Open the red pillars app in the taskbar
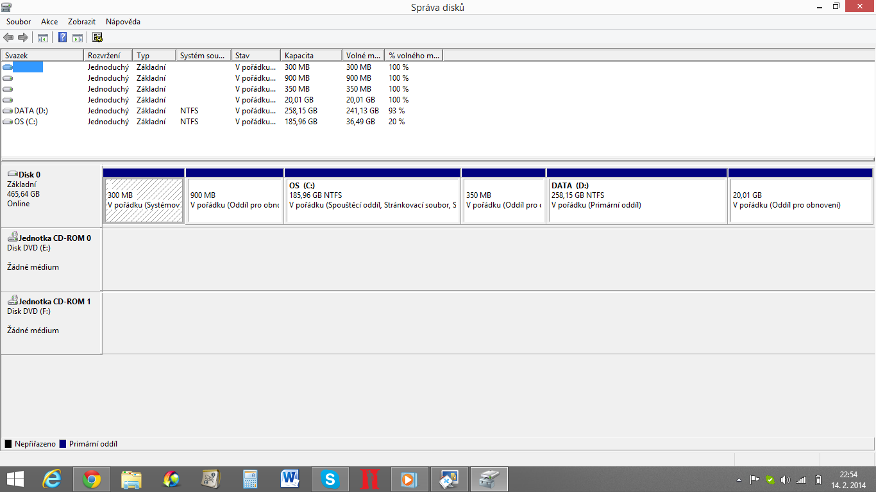 [x=369, y=479]
